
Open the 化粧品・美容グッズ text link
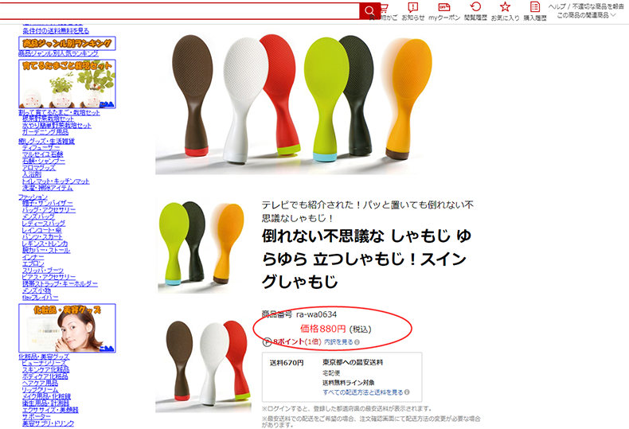[x=44, y=357]
